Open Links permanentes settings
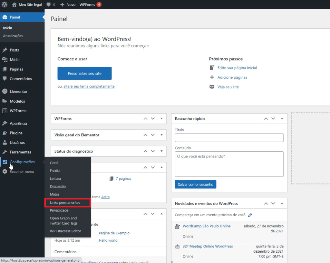 [65, 203]
